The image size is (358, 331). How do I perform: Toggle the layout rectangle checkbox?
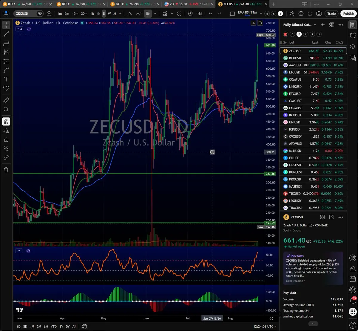coord(233,14)
